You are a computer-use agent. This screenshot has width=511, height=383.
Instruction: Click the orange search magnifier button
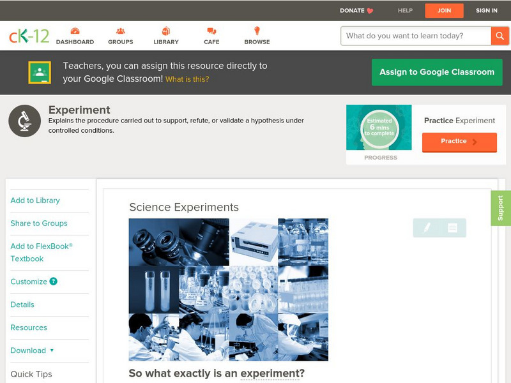(x=500, y=36)
